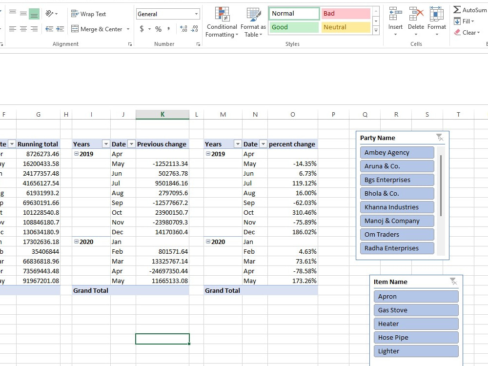Select the column G header
Viewport: 488px width, 366px height.
(38, 115)
